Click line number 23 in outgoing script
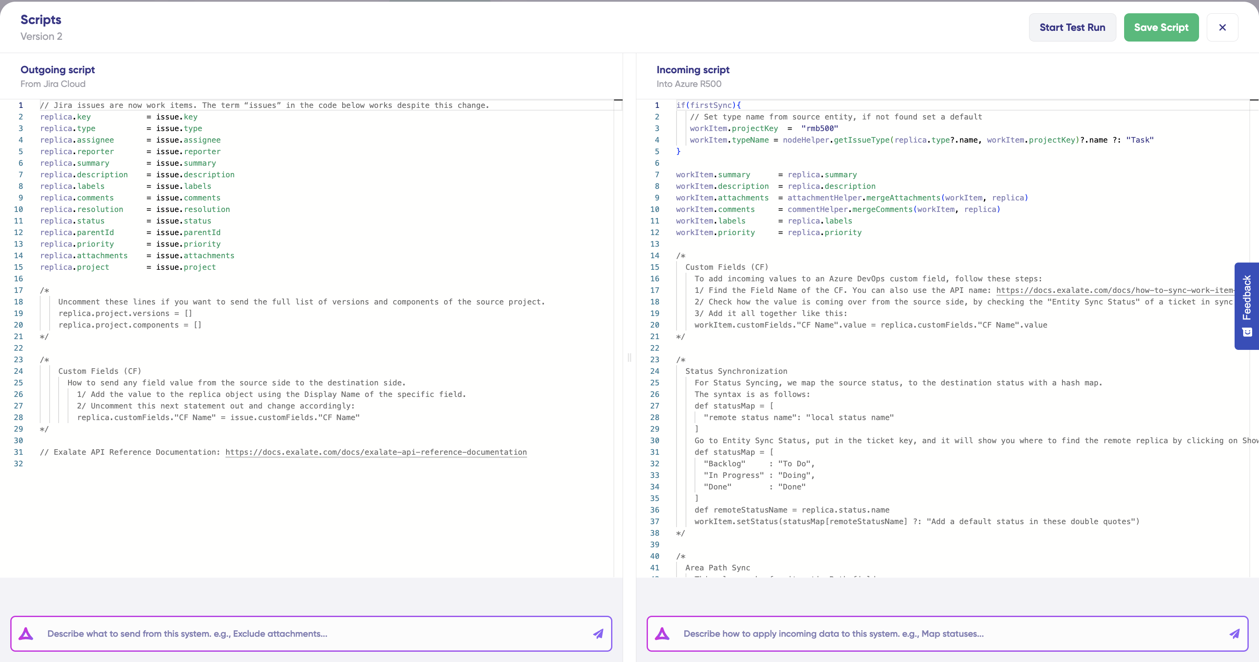The height and width of the screenshot is (662, 1259). pos(18,360)
